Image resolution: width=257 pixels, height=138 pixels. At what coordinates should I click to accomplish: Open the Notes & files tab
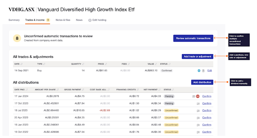tap(63, 20)
